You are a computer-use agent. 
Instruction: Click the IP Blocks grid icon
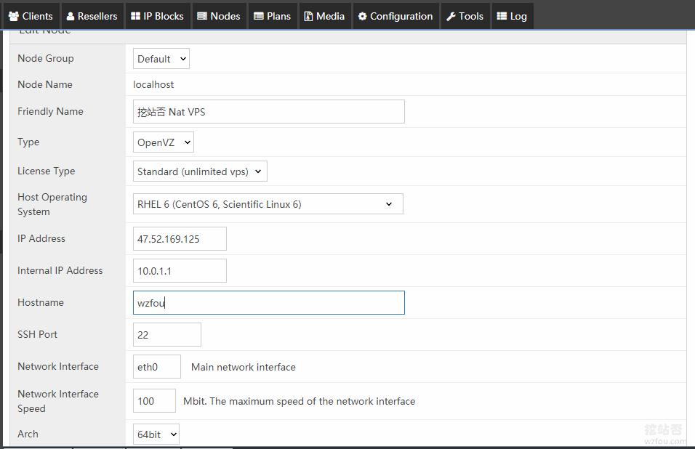(x=135, y=17)
